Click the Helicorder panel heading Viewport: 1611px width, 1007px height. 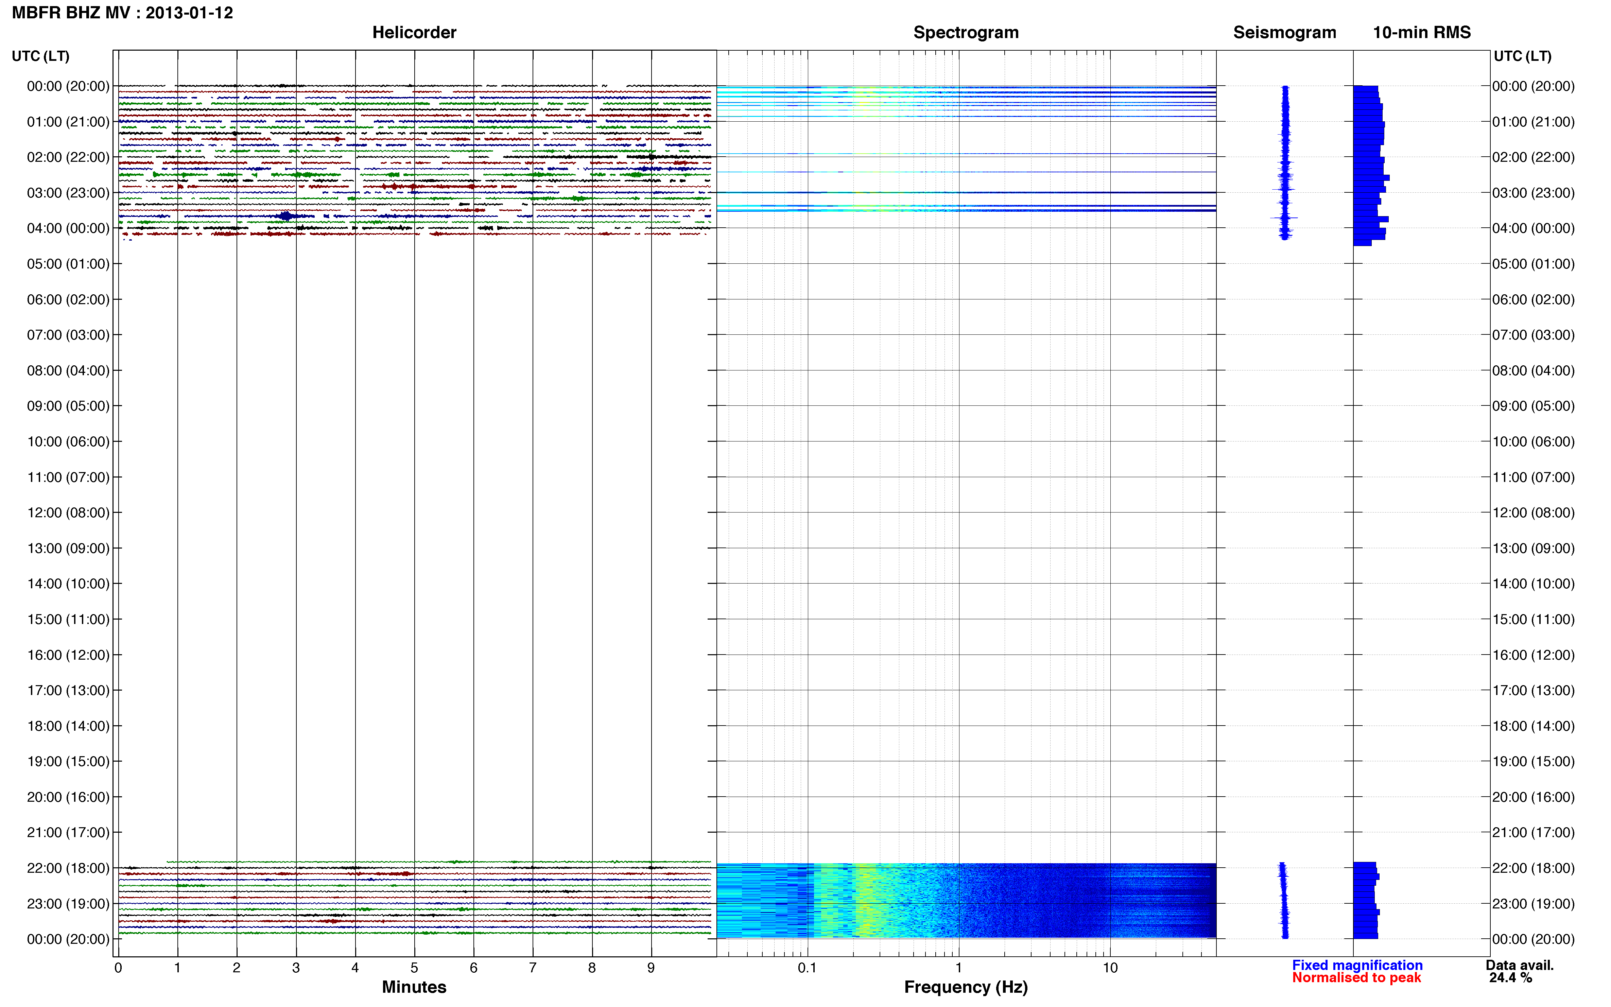click(414, 33)
